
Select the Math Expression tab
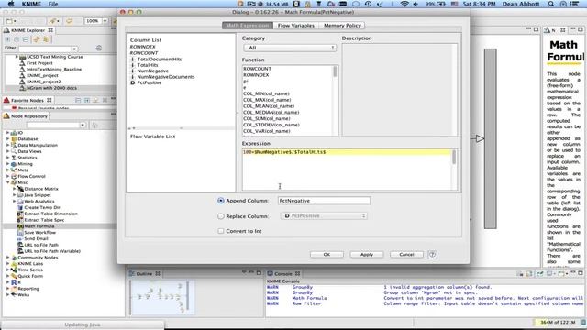[248, 26]
